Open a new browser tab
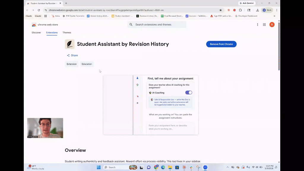This screenshot has width=304, height=171. tap(66, 3)
